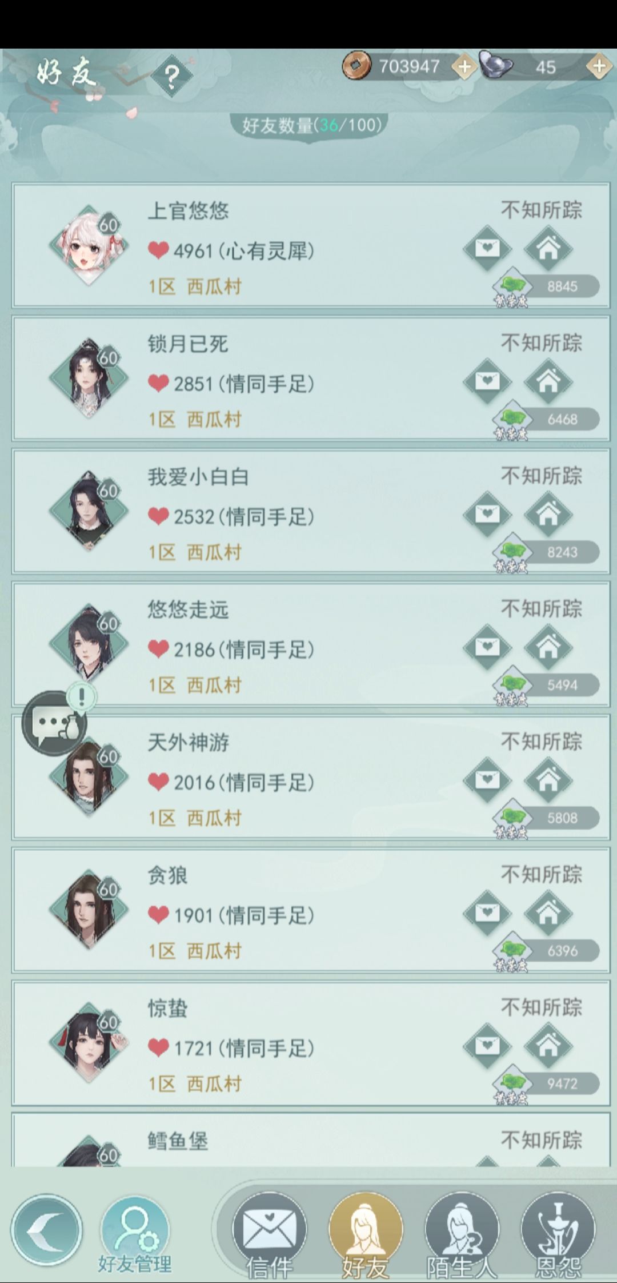
Task: Visit 锁月已死's home
Action: coord(548,381)
